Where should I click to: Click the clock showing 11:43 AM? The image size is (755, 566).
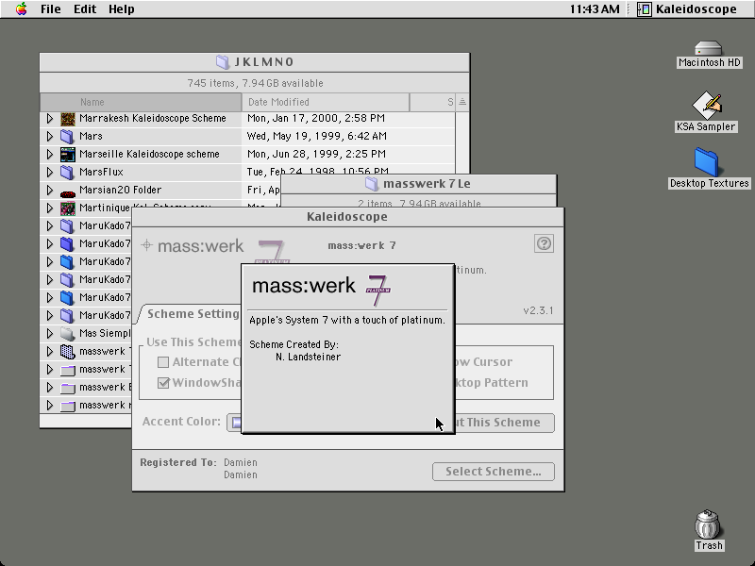[x=595, y=9]
